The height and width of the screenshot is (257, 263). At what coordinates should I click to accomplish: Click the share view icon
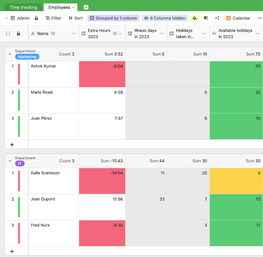pyautogui.click(x=217, y=18)
